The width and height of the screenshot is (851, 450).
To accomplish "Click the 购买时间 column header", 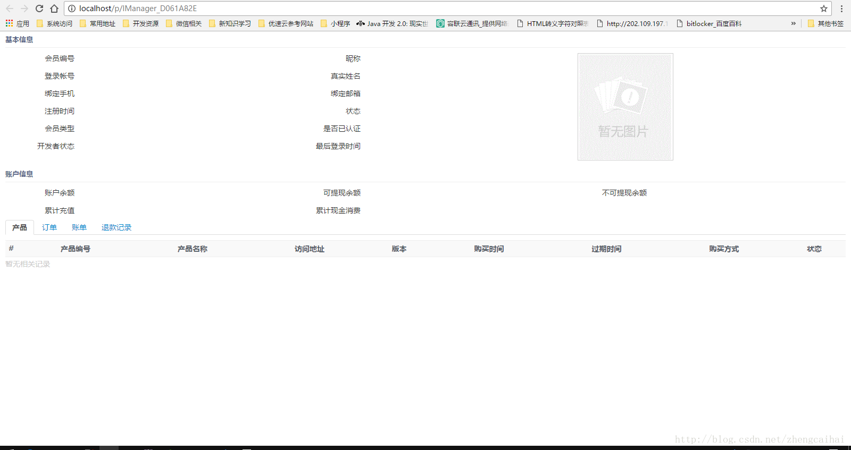I will point(489,249).
